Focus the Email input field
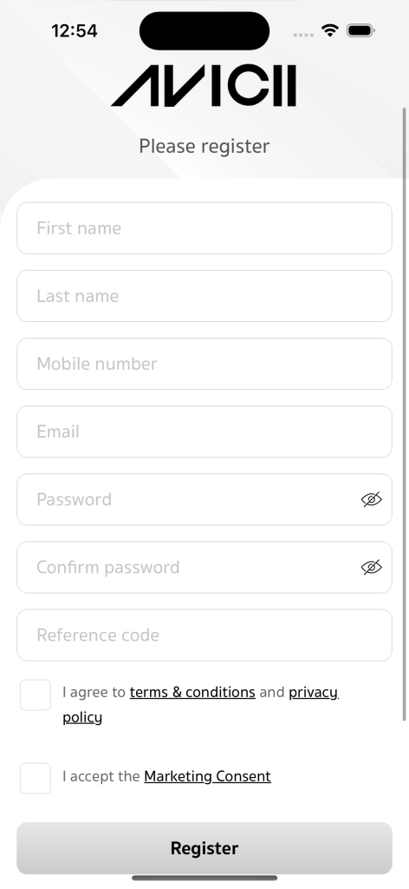Image resolution: width=409 pixels, height=889 pixels. point(204,431)
